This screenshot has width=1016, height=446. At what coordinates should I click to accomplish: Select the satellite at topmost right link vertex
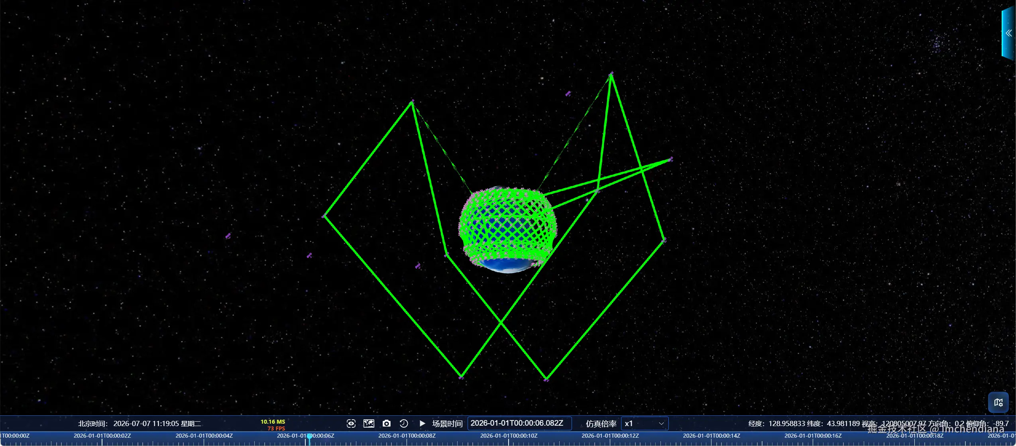click(x=611, y=74)
